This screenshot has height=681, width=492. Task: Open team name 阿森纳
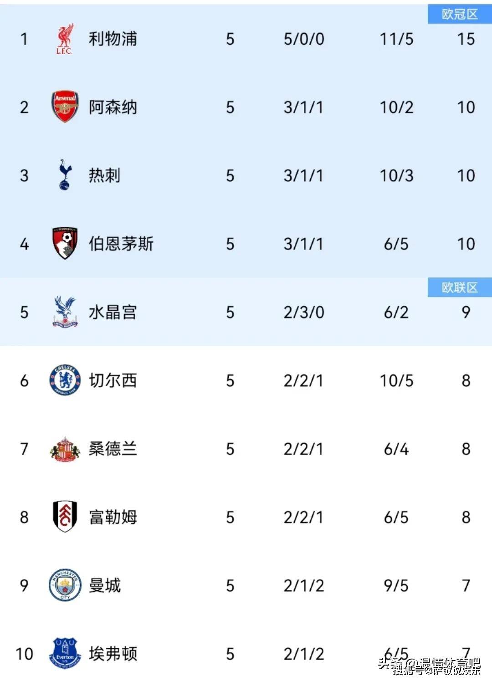[x=113, y=108]
